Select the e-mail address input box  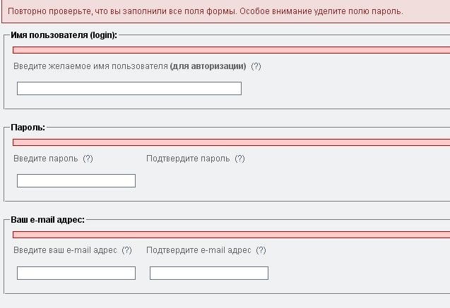pyautogui.click(x=76, y=273)
